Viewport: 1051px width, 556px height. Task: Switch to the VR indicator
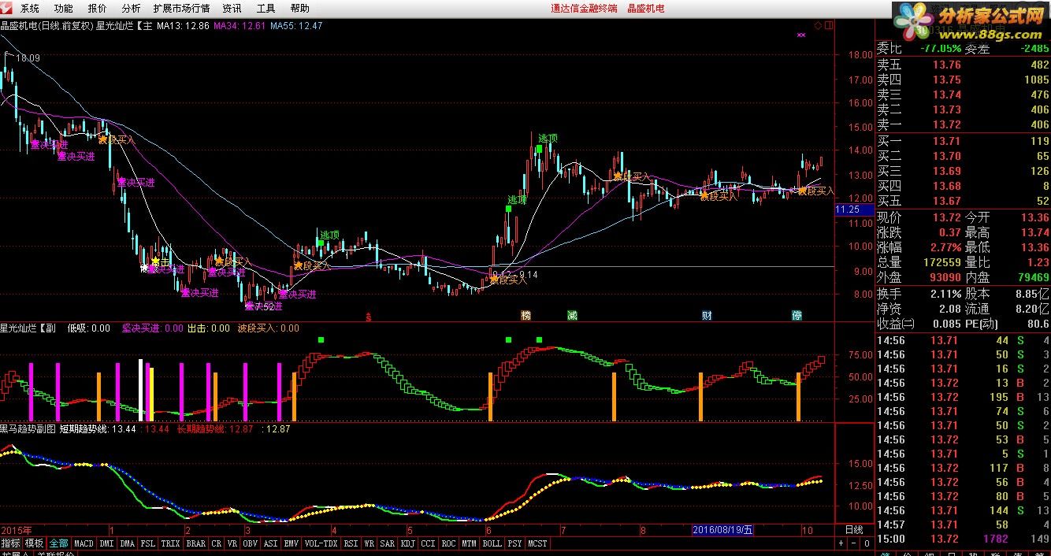232,543
